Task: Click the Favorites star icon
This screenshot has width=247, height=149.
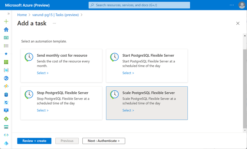Action: (x=6, y=54)
